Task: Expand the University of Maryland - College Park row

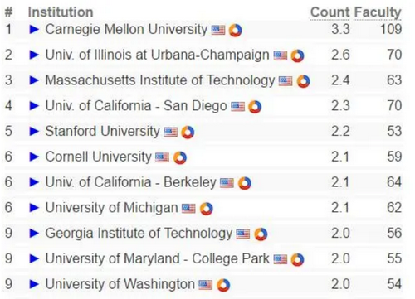Action: 34,258
